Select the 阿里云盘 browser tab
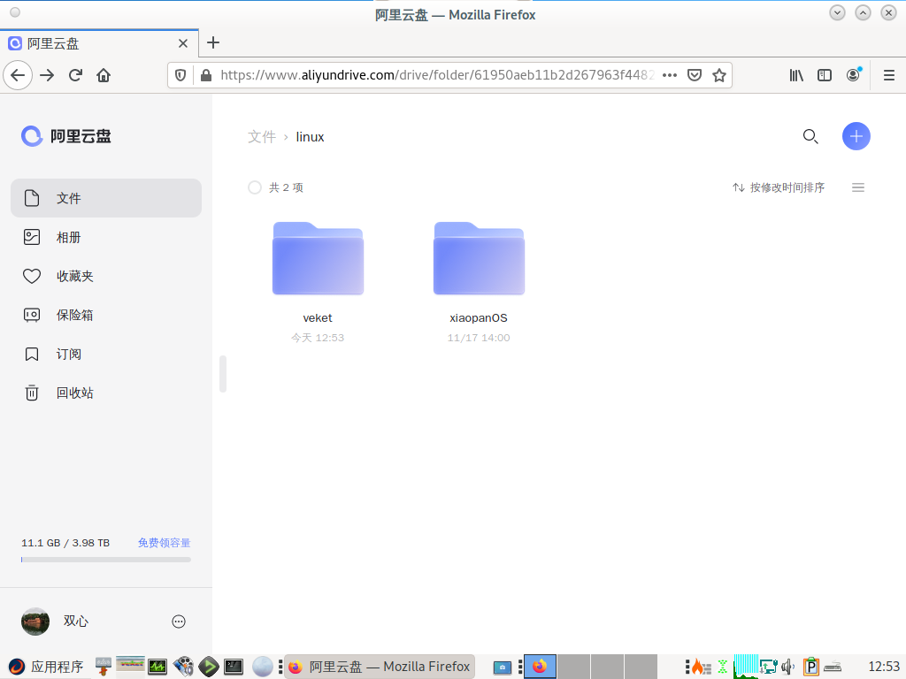Image resolution: width=906 pixels, height=679 pixels. pyautogui.click(x=99, y=43)
